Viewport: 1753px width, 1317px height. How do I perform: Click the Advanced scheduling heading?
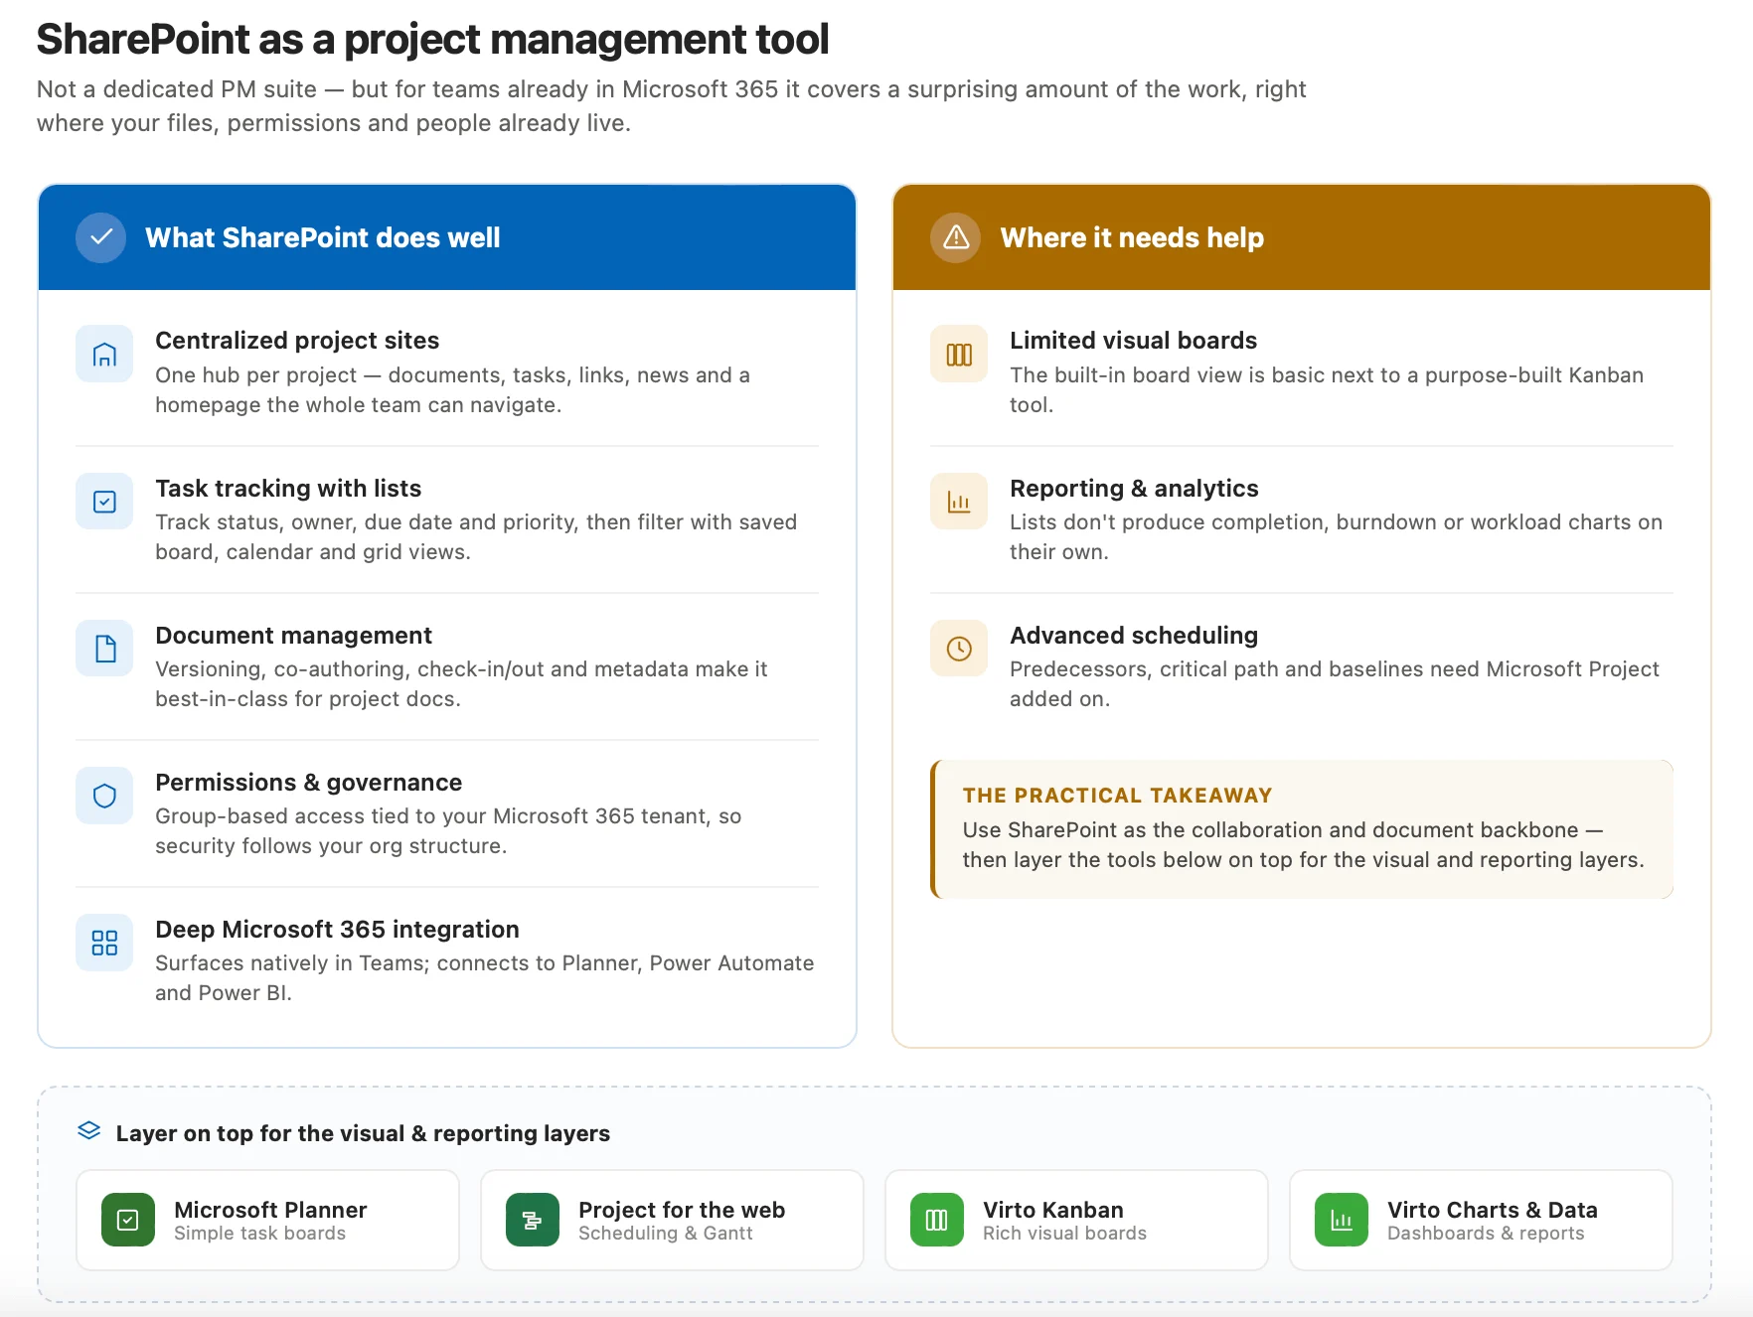1134,636
